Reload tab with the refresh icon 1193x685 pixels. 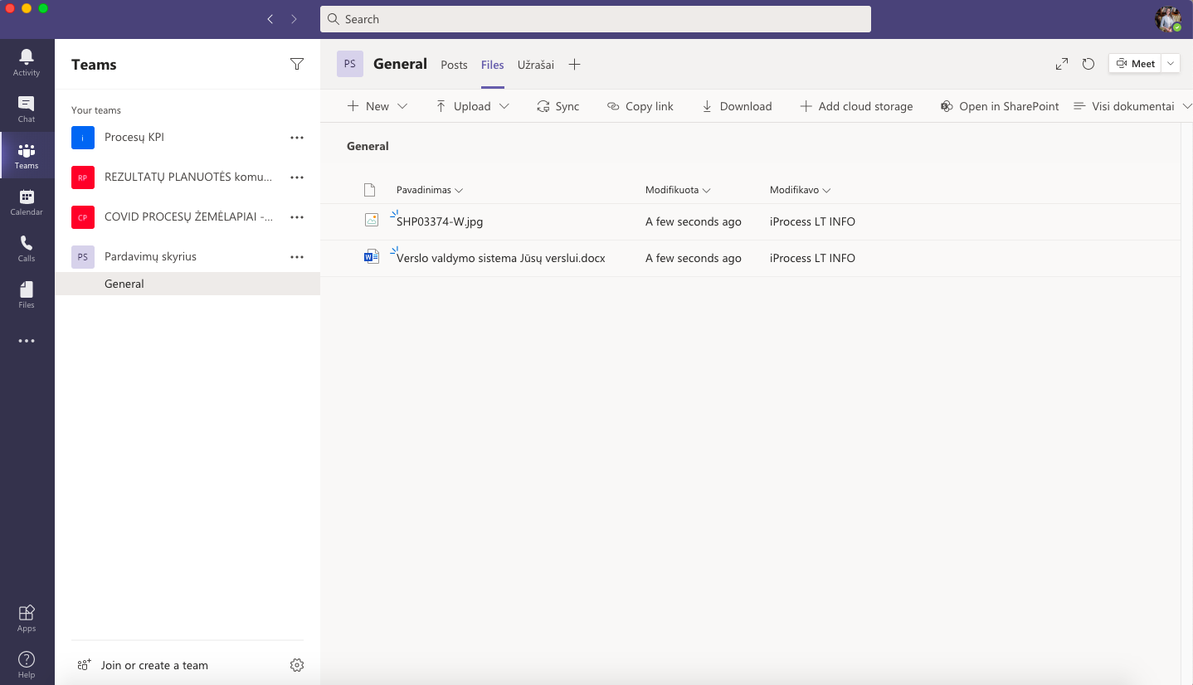1089,64
